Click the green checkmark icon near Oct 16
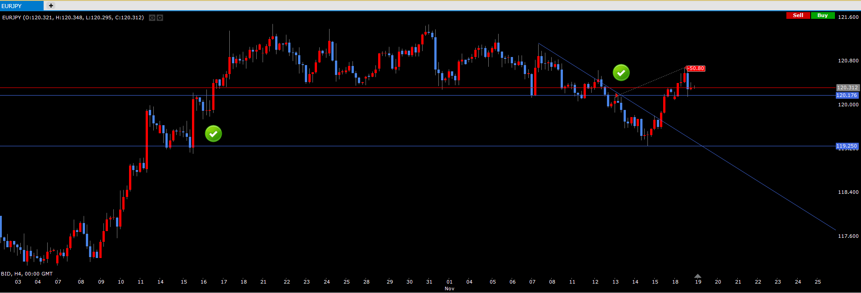Screen dimensions: 861x293 [213, 133]
